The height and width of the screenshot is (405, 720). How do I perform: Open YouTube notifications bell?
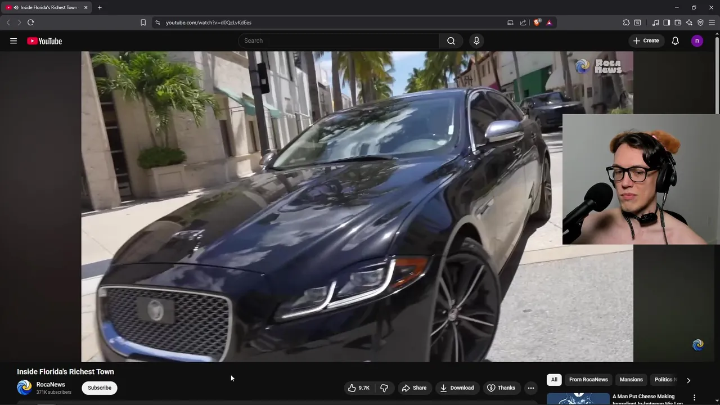(x=676, y=40)
